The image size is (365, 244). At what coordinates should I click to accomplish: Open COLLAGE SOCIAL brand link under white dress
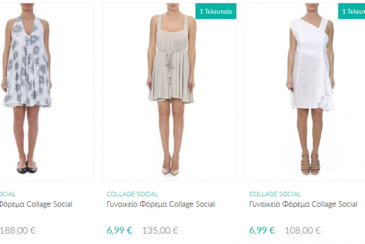pyautogui.click(x=275, y=194)
